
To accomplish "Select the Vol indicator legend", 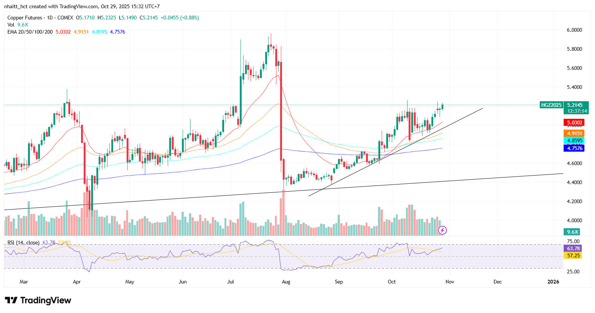I will tap(11, 25).
